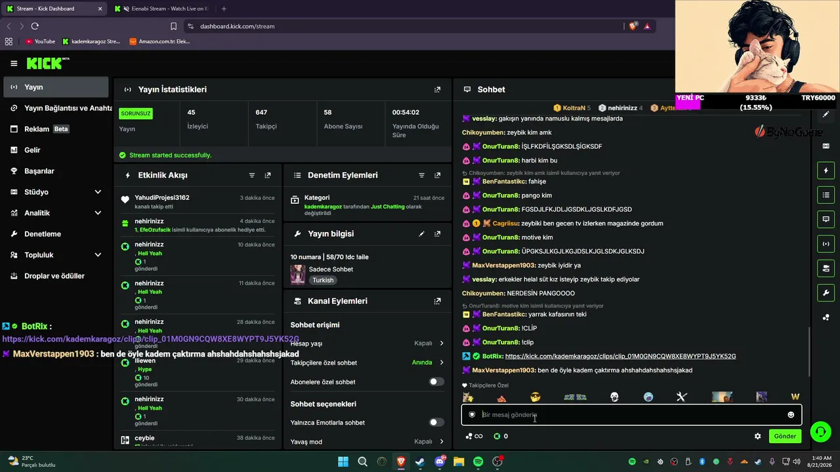Open filter options in Etkinlik Akışı
840x472 pixels.
click(x=252, y=176)
